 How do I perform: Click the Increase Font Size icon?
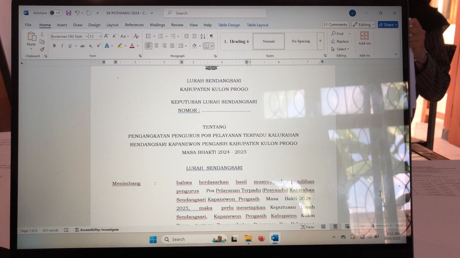106,36
